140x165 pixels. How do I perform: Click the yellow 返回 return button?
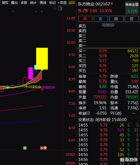(x=71, y=2)
